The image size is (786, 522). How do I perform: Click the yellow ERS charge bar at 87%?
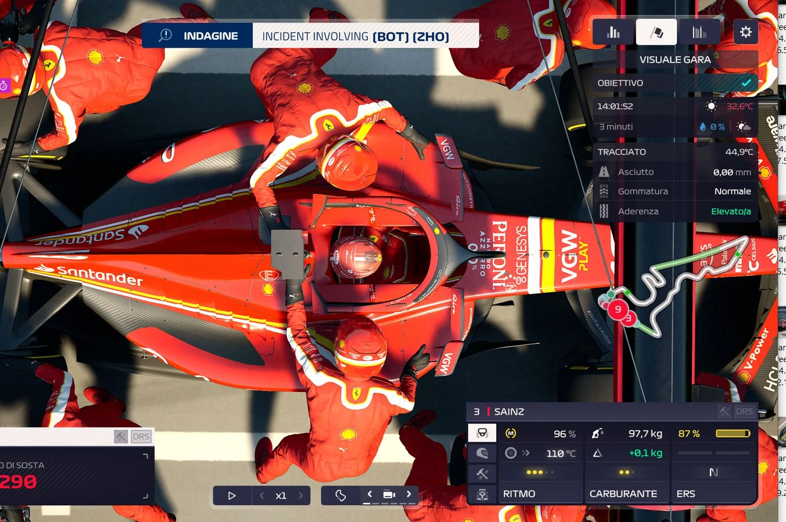pos(734,433)
